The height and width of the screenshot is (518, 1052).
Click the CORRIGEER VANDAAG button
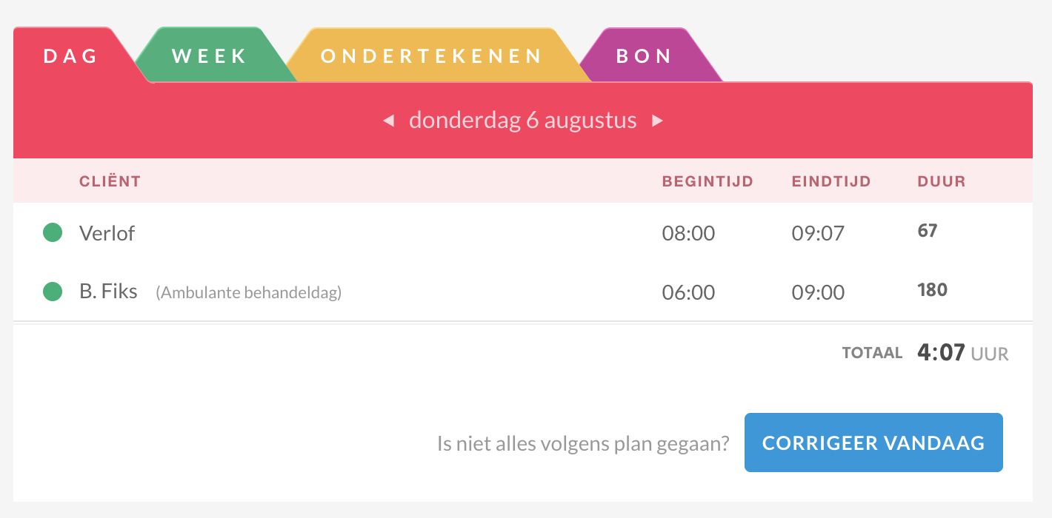click(x=873, y=443)
